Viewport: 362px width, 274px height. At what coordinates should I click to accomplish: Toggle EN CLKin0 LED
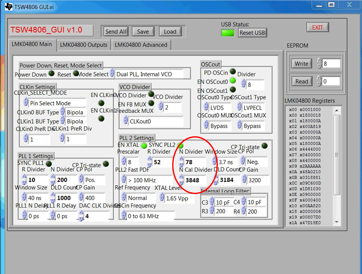coord(101,103)
